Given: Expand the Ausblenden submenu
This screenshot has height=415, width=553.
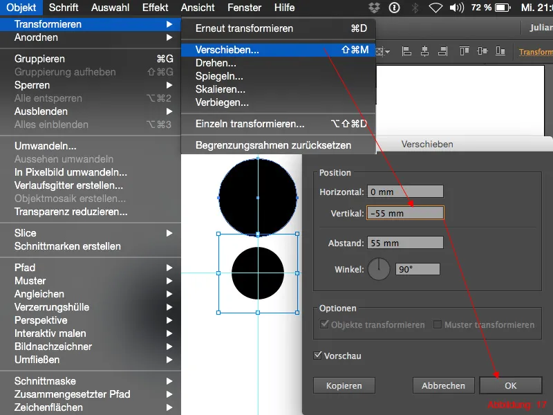Looking at the screenshot, I should pyautogui.click(x=91, y=111).
